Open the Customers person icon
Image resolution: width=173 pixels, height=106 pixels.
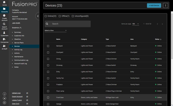(x=4, y=33)
